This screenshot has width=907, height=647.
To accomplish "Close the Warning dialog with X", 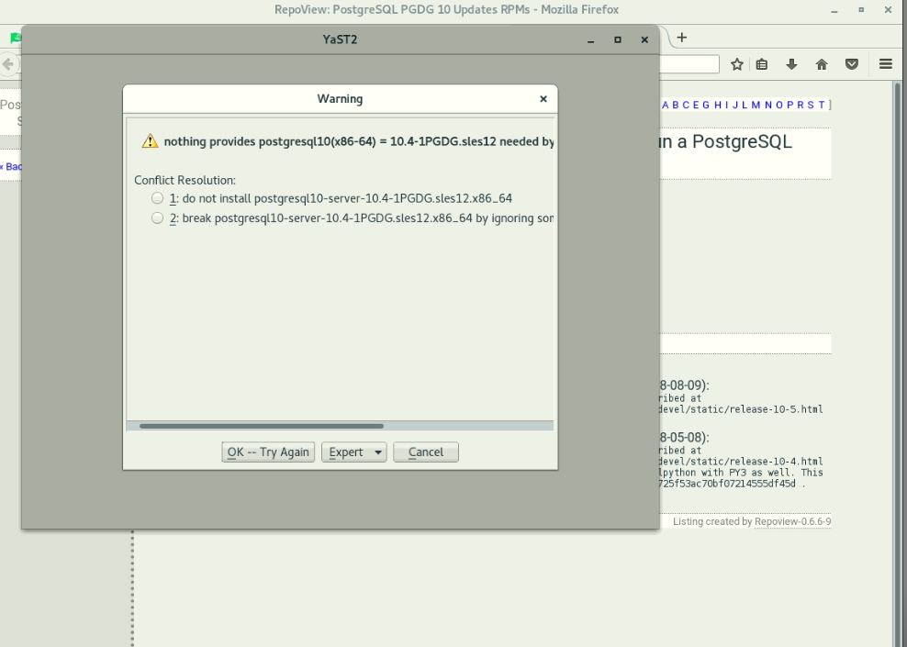I will click(x=543, y=99).
